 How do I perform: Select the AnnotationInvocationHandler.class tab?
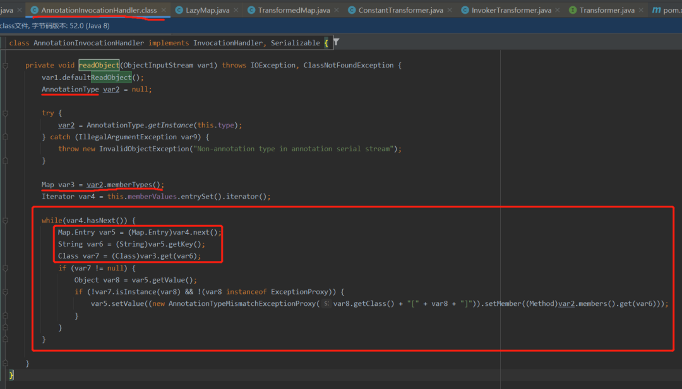[99, 10]
